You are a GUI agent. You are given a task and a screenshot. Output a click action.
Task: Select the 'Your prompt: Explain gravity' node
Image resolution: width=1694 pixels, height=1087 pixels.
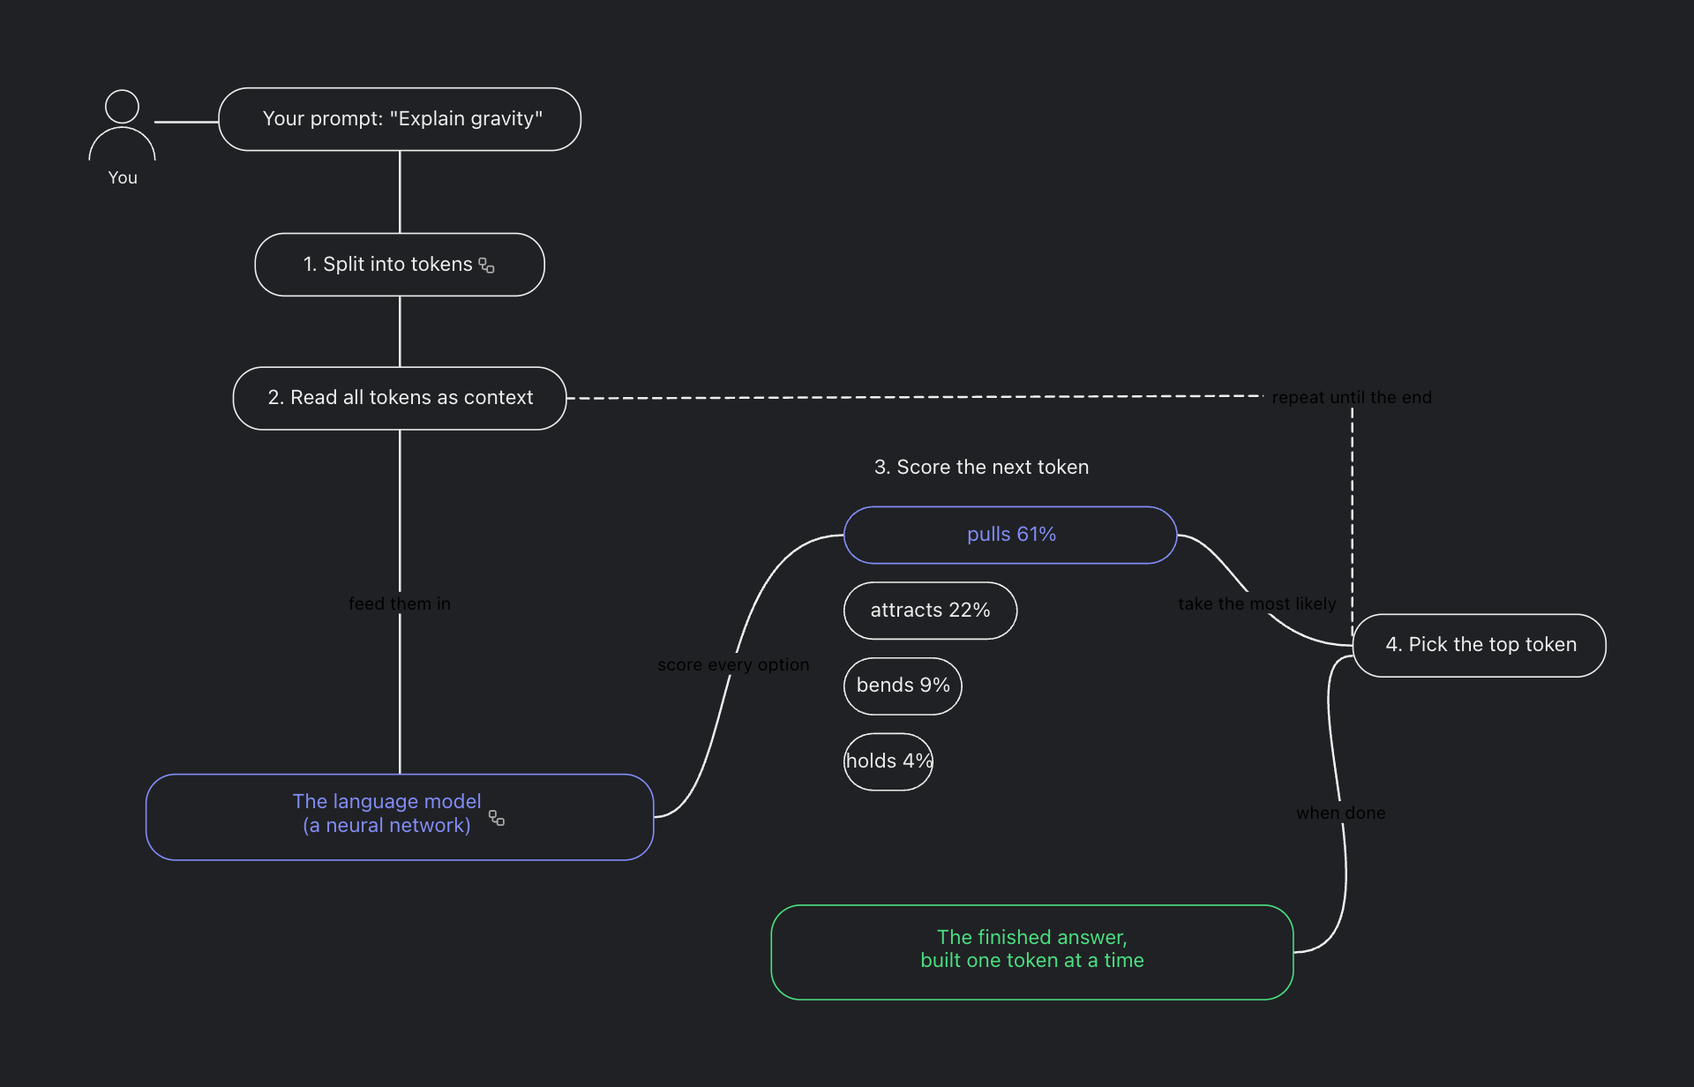point(400,119)
